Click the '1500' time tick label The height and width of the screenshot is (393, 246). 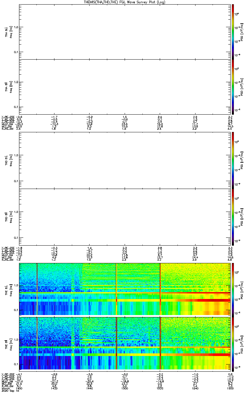[125, 388]
